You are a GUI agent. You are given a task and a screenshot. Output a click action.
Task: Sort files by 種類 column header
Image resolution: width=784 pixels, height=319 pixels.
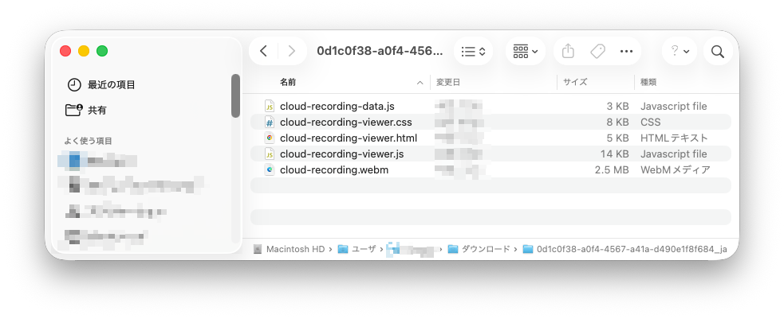pos(648,82)
